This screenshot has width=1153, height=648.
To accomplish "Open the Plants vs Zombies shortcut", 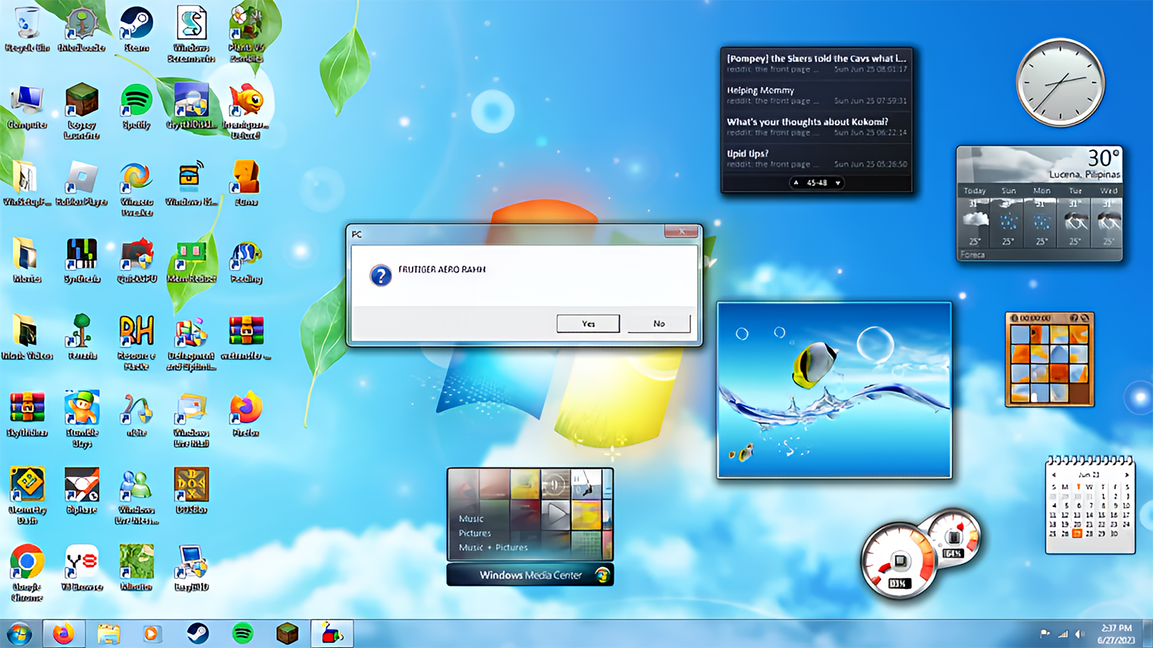I will 247,21.
